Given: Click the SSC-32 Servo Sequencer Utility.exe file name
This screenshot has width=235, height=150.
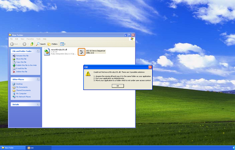Looking at the screenshot, I should (x=96, y=52).
